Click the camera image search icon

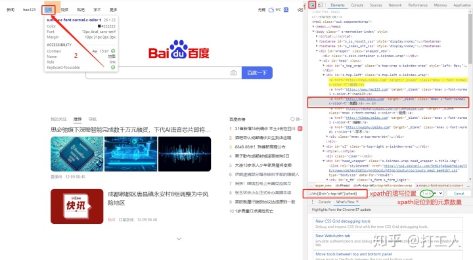point(233,73)
